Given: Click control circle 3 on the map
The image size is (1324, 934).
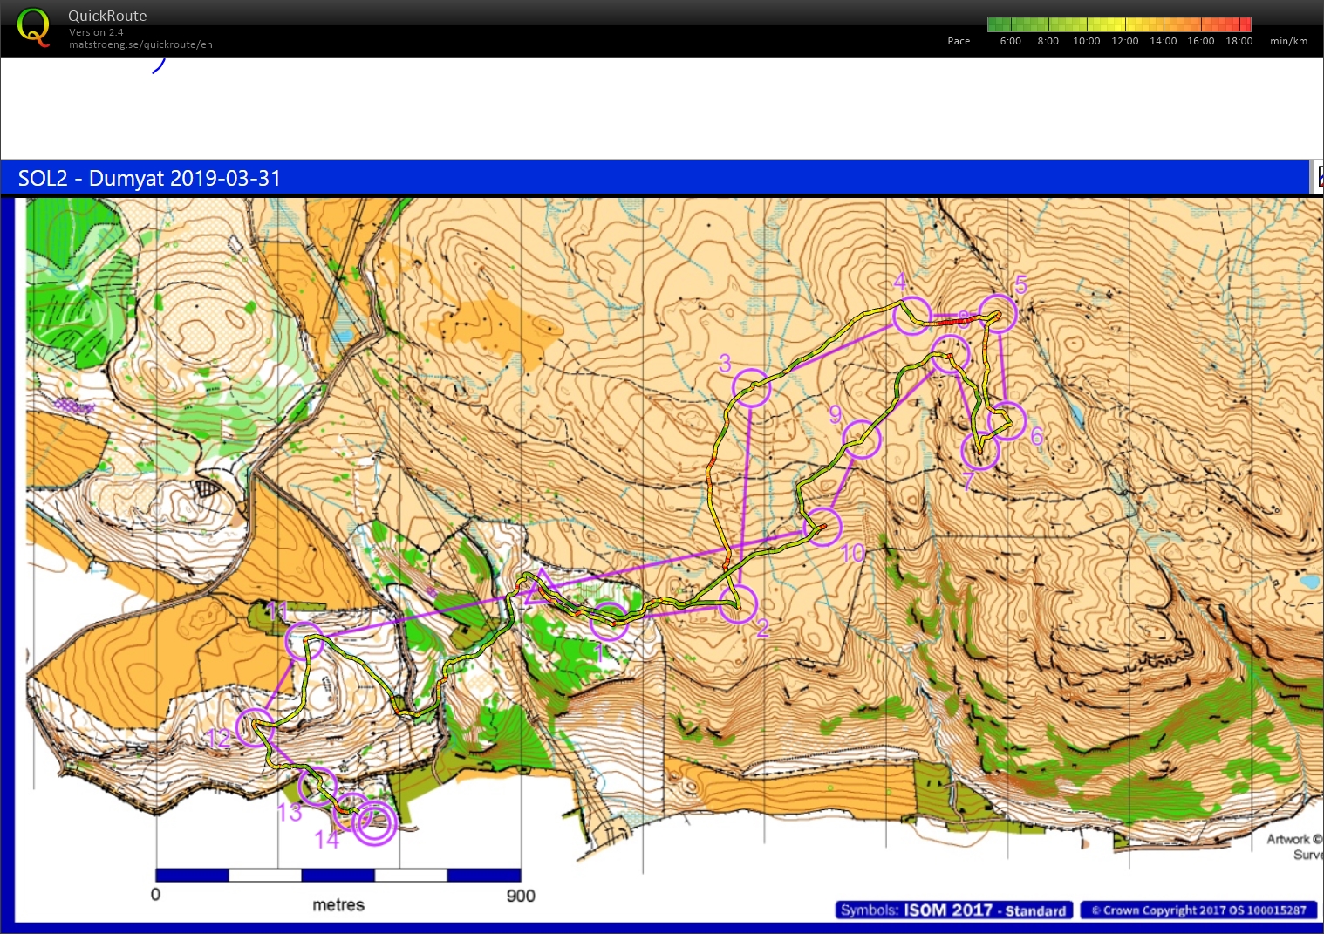Looking at the screenshot, I should (x=751, y=387).
